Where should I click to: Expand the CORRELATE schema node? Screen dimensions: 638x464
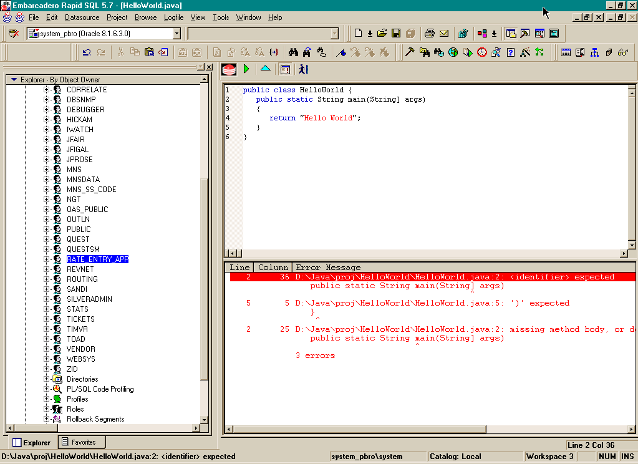pyautogui.click(x=46, y=90)
